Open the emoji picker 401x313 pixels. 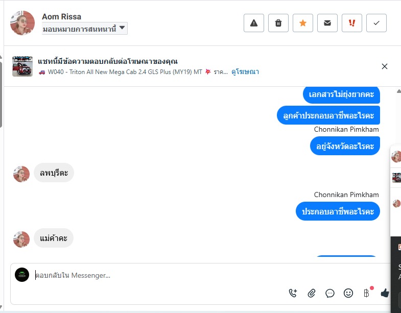[348, 293]
